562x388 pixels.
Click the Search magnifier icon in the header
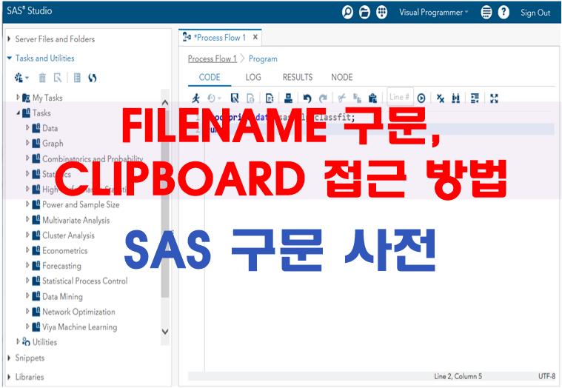347,12
